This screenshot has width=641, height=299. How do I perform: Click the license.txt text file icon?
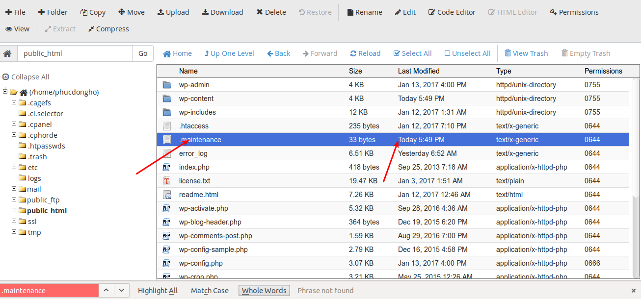(167, 181)
